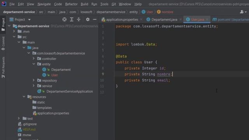Click the @Data annotation in editor
The width and height of the screenshot is (249, 140).
(121, 56)
